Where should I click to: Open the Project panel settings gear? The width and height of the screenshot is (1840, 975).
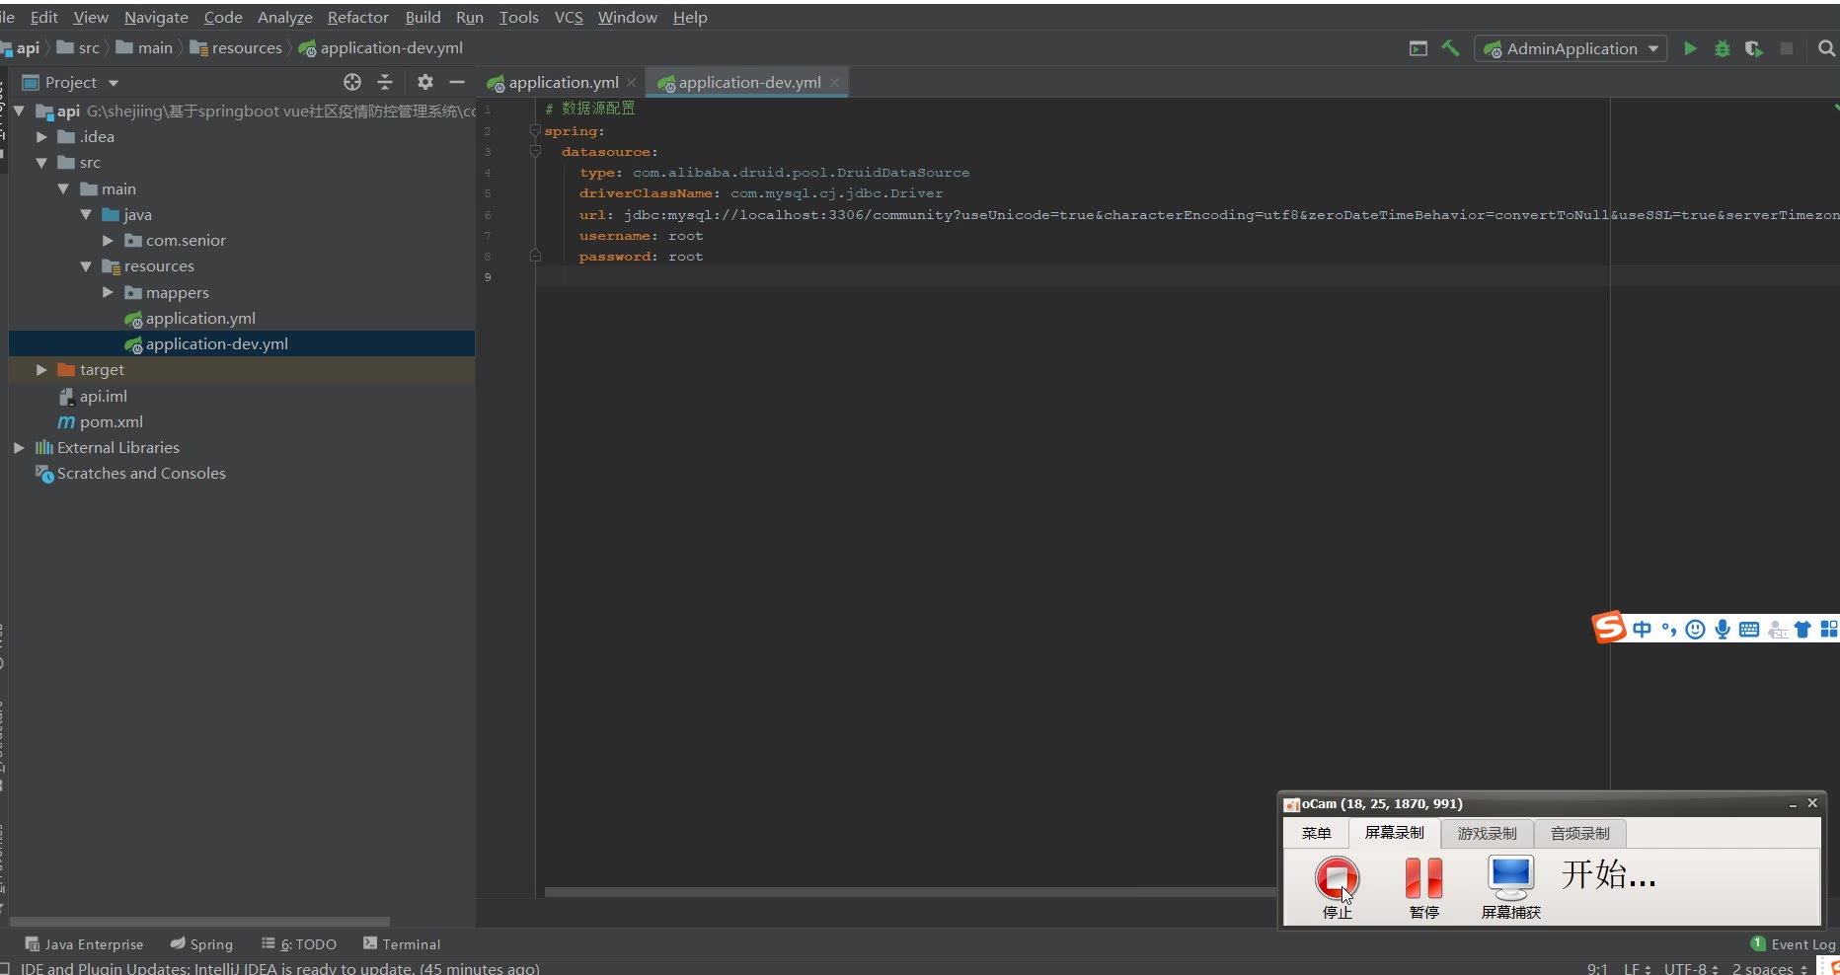pos(424,82)
